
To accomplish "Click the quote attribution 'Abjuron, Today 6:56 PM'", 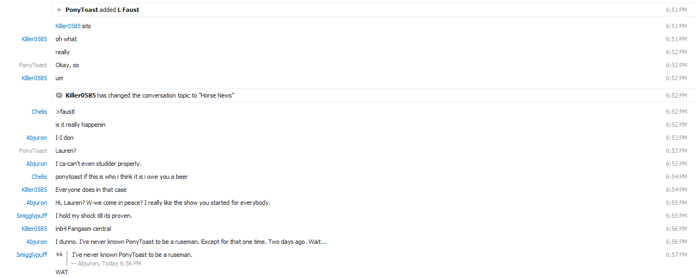I will click(x=106, y=263).
